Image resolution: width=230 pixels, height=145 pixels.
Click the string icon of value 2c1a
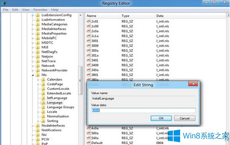point(89,36)
